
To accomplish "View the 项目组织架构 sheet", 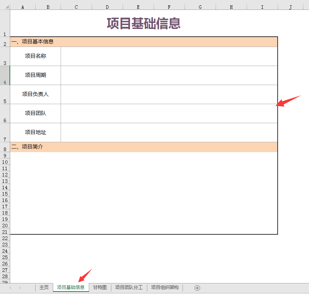I will coord(165,287).
